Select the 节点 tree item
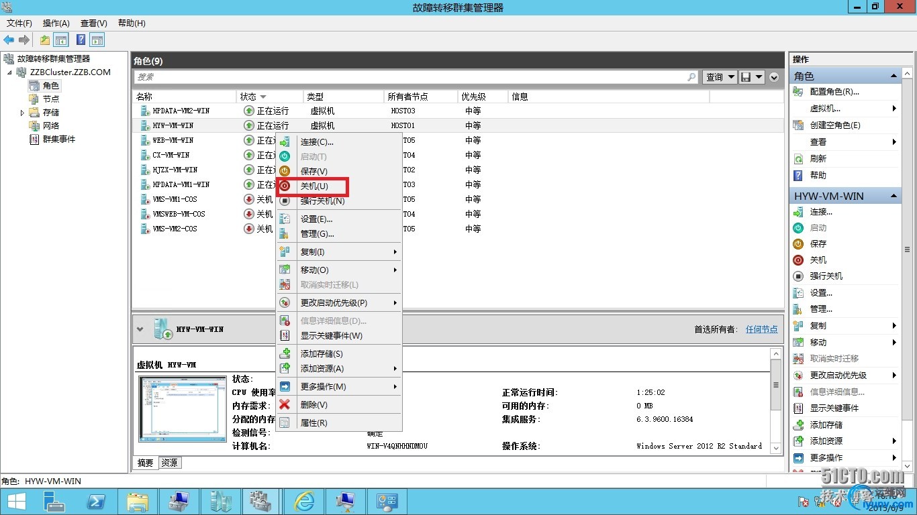The width and height of the screenshot is (917, 515). pos(51,99)
